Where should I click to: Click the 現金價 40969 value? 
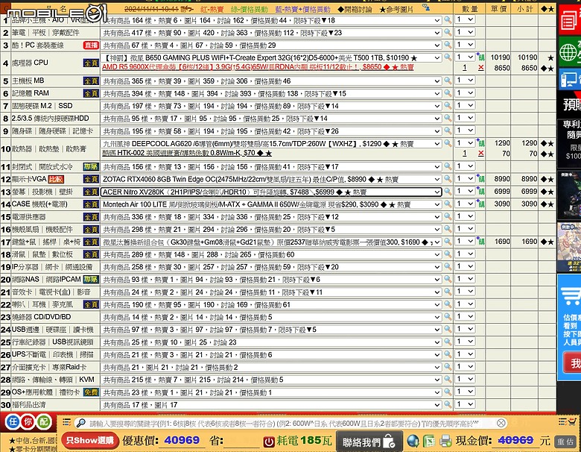pyautogui.click(x=515, y=440)
